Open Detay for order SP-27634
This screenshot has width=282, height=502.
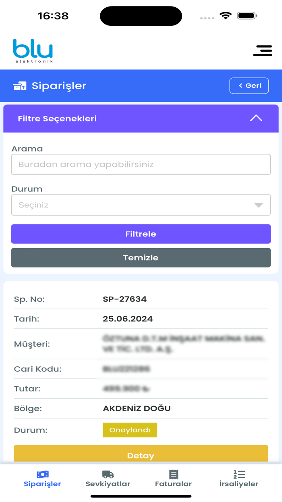tap(141, 455)
